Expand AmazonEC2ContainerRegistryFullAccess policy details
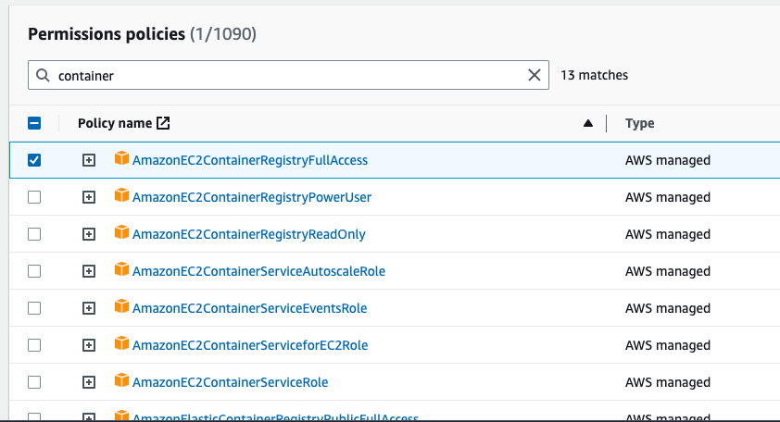This screenshot has width=780, height=422. pyautogui.click(x=89, y=160)
